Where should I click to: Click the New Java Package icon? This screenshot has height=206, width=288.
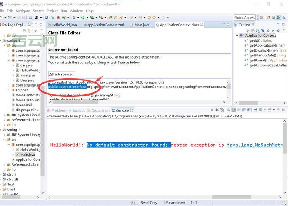tap(59, 17)
